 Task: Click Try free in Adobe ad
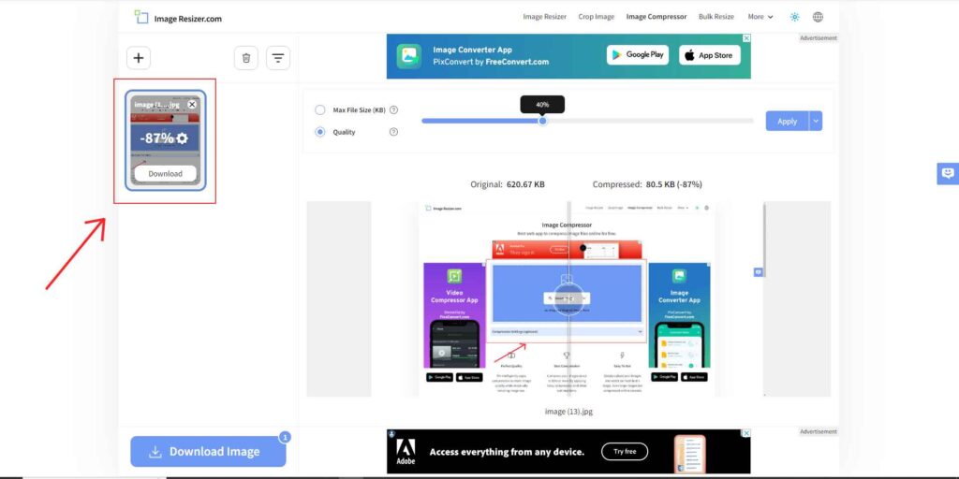click(625, 452)
